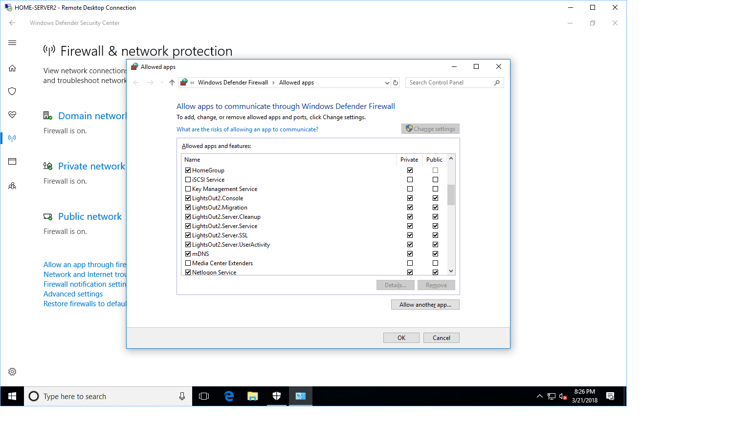
Task: Select LightsOut2.Server.UserActivity row
Action: click(x=231, y=245)
